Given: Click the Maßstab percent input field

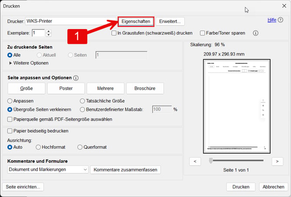Looking at the screenshot, I should coord(162,109).
